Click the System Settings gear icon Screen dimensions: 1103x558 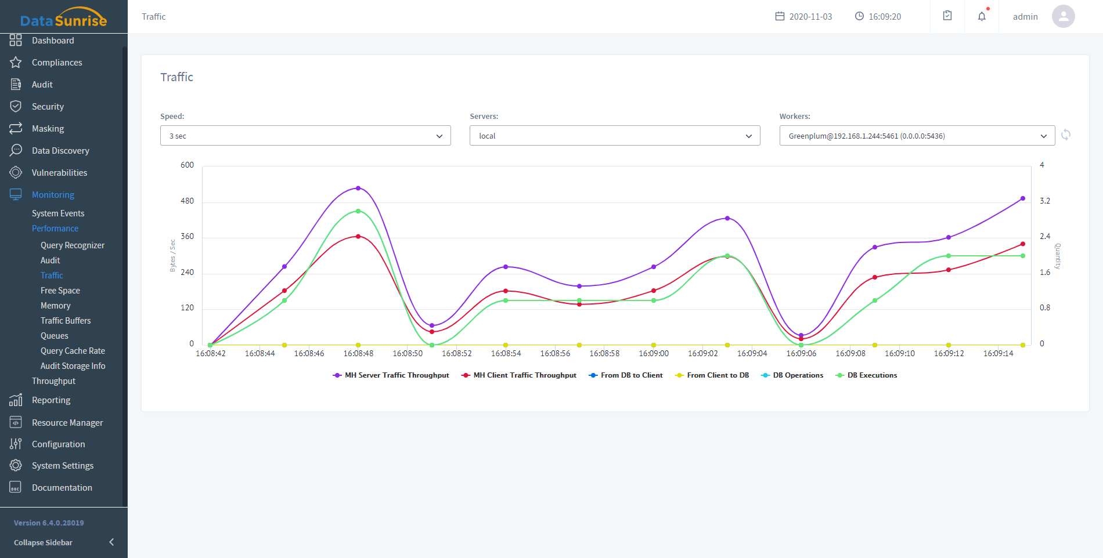pos(16,466)
